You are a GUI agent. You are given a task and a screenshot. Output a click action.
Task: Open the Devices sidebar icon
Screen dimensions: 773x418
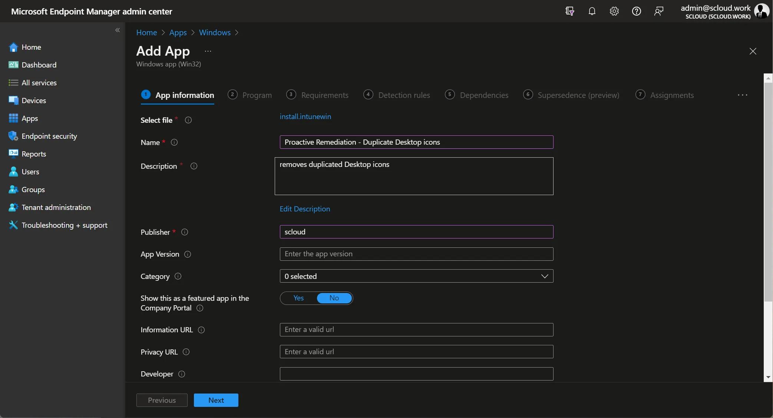(13, 101)
